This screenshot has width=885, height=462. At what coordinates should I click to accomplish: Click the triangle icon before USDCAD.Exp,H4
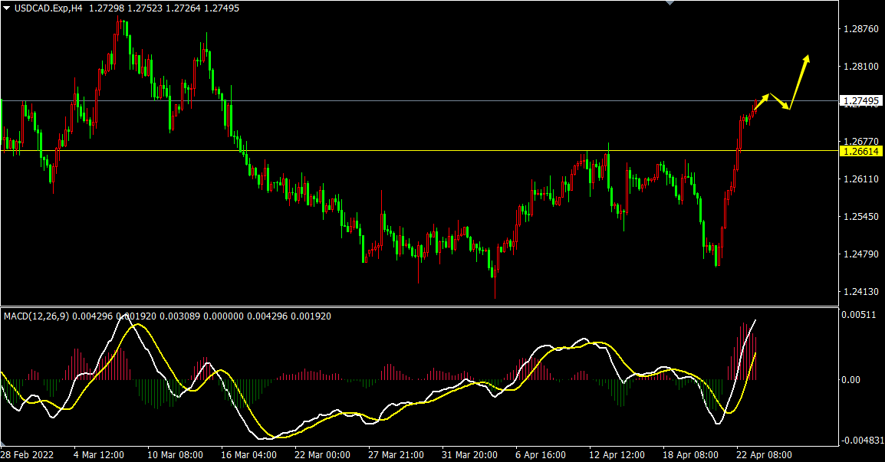(x=7, y=8)
